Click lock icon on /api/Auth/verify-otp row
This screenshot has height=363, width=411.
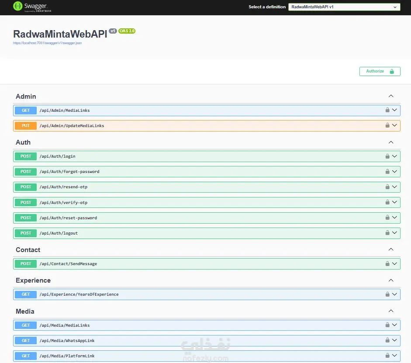(387, 202)
